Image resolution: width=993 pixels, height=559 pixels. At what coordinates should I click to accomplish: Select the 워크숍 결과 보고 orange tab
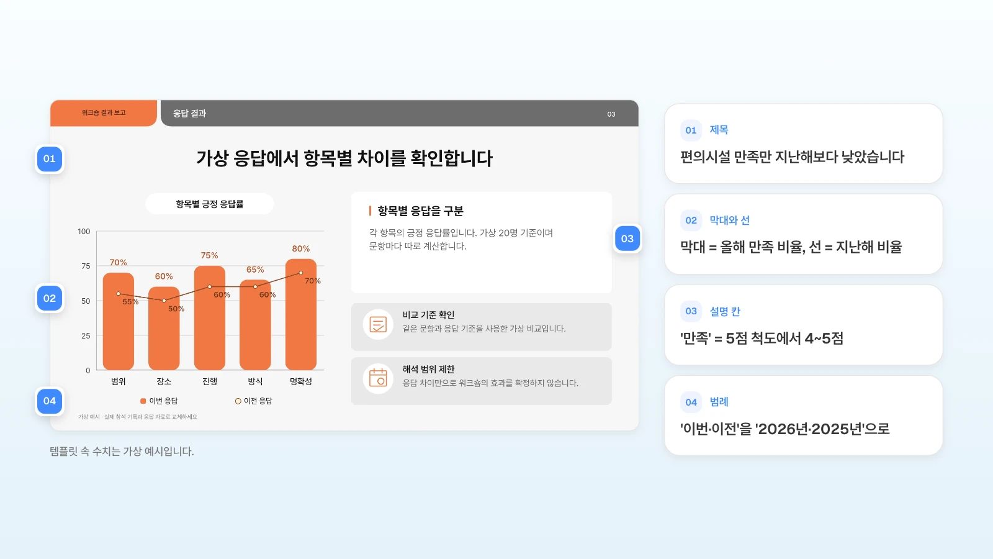[x=104, y=113]
